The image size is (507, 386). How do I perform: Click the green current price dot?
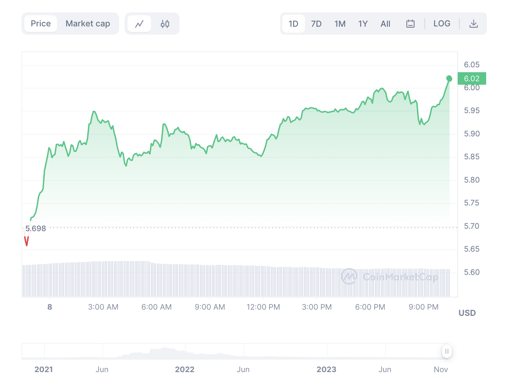pyautogui.click(x=449, y=78)
